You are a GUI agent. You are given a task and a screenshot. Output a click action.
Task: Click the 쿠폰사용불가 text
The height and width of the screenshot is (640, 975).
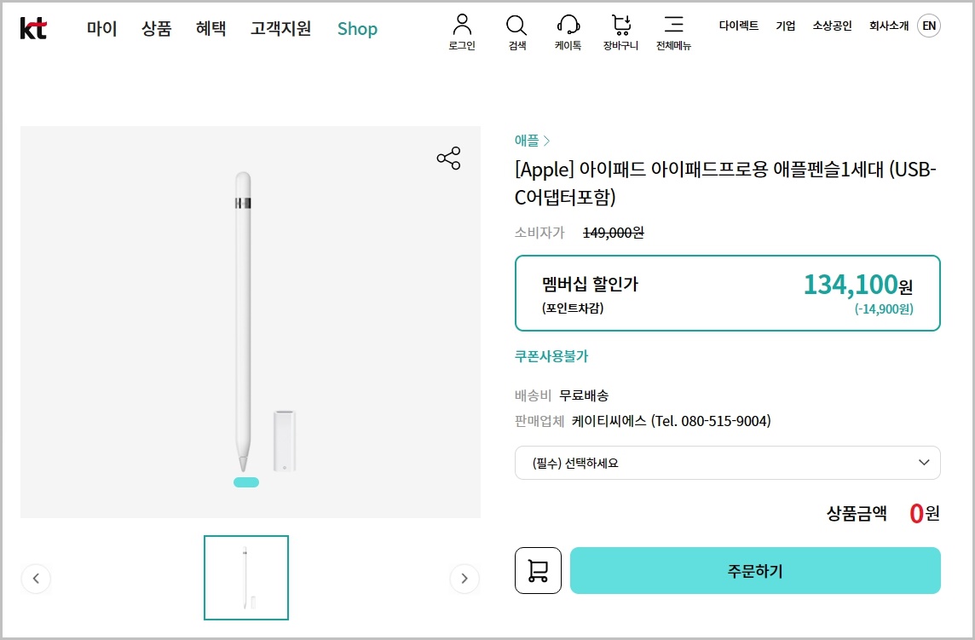click(x=551, y=355)
